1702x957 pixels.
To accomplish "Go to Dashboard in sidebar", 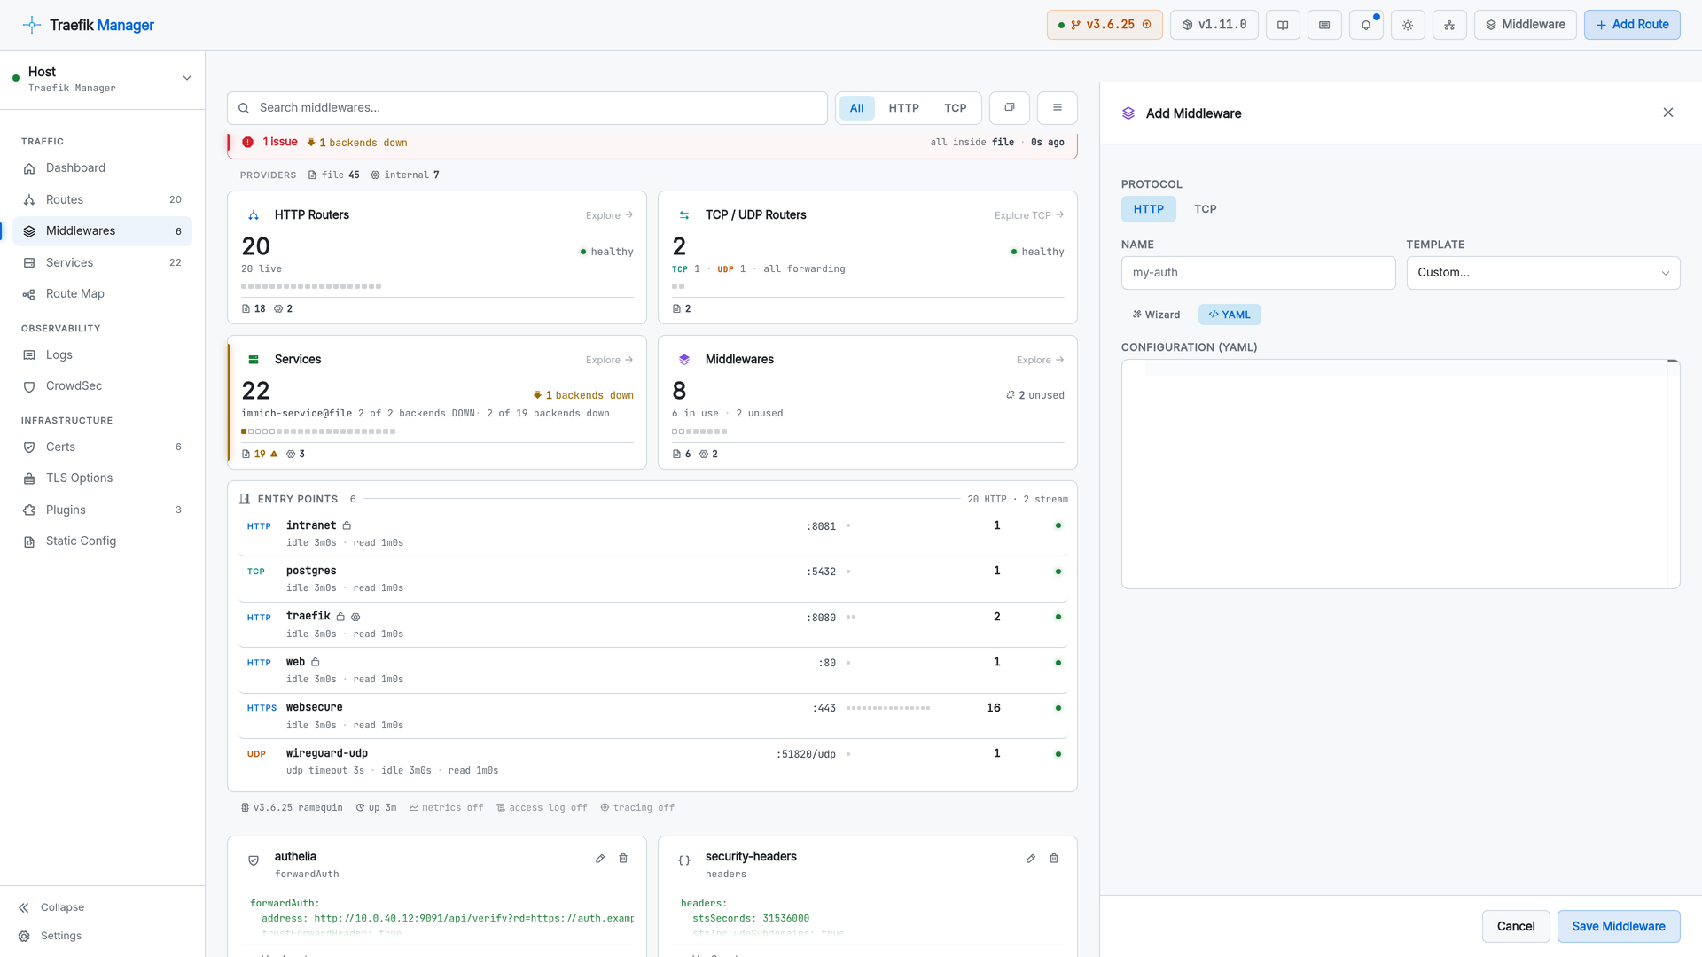I will 102,168.
